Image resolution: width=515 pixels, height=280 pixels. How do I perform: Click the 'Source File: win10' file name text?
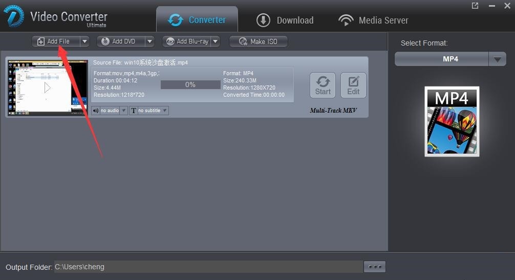[x=140, y=62]
